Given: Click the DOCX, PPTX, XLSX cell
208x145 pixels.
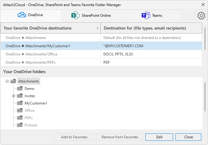Looking at the screenshot, I should tap(151, 54).
